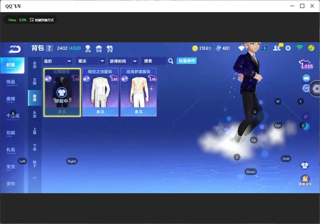Click the C key overlay button

point(237,157)
